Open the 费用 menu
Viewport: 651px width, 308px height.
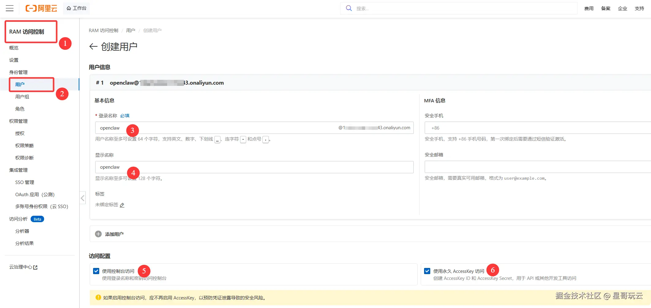tap(589, 9)
